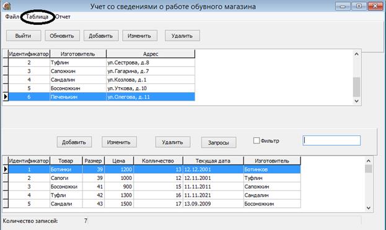Click application icon in title bar

pyautogui.click(x=7, y=6)
